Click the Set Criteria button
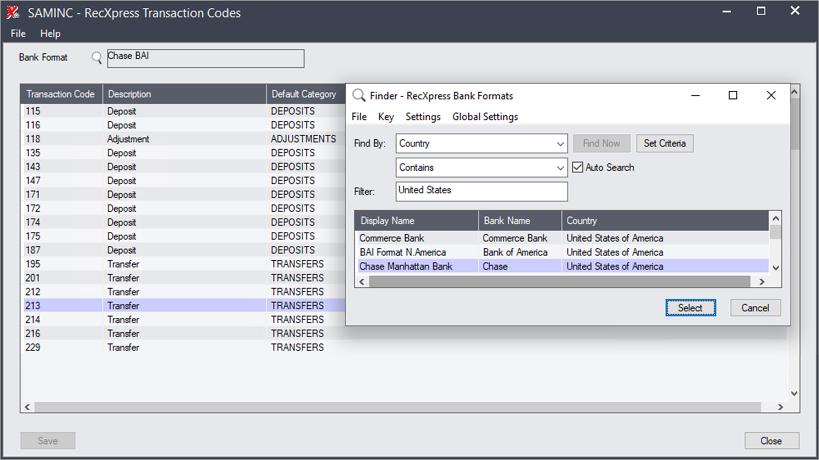Viewport: 819px width, 460px height. coord(665,143)
